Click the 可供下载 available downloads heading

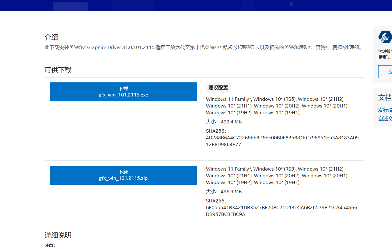pos(58,70)
